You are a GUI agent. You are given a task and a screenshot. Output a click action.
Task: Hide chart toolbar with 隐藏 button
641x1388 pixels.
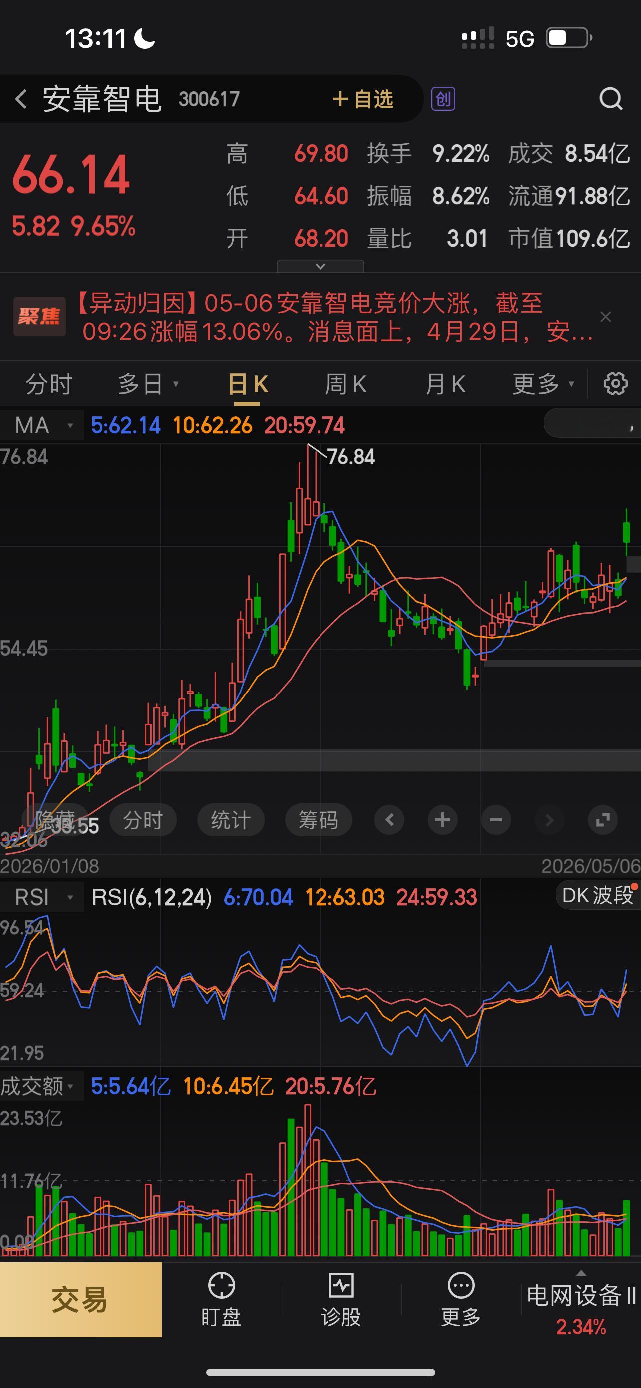pyautogui.click(x=55, y=820)
